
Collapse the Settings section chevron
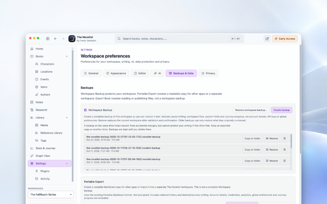pyautogui.click(x=67, y=164)
